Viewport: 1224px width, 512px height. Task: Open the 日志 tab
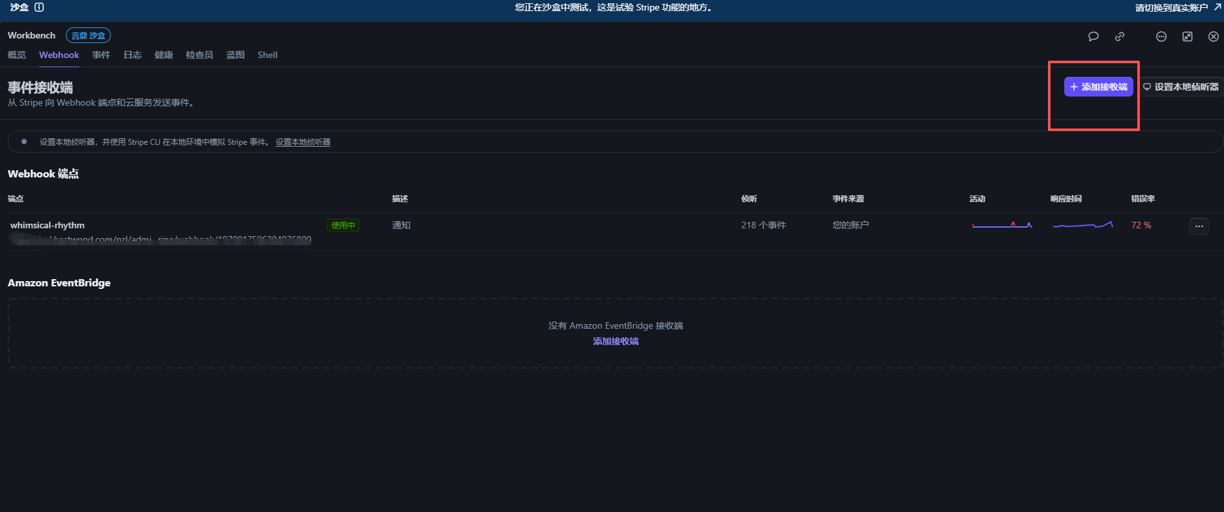pos(132,55)
